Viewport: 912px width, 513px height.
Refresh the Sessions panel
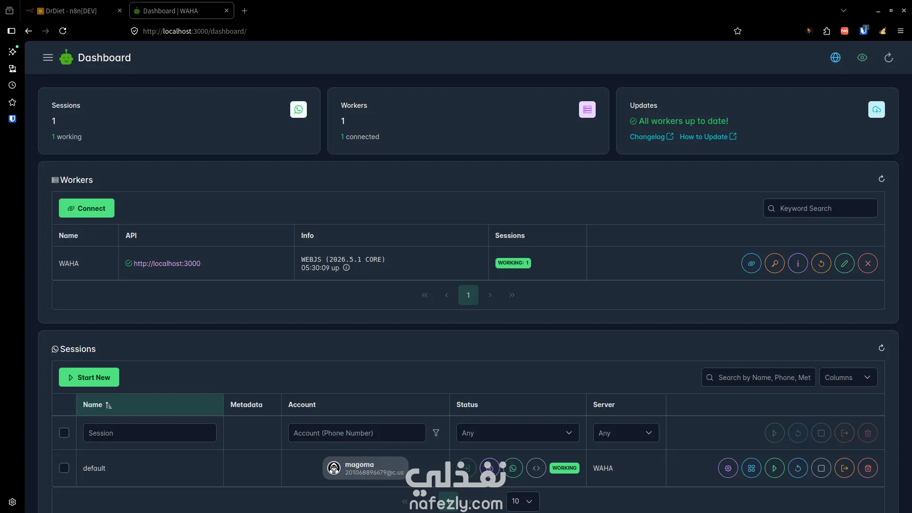tap(882, 348)
